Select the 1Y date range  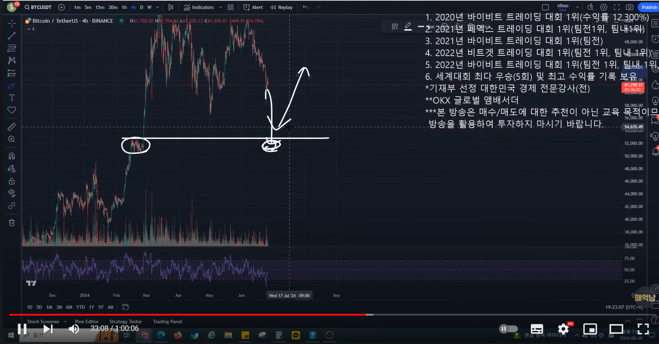[x=91, y=307]
